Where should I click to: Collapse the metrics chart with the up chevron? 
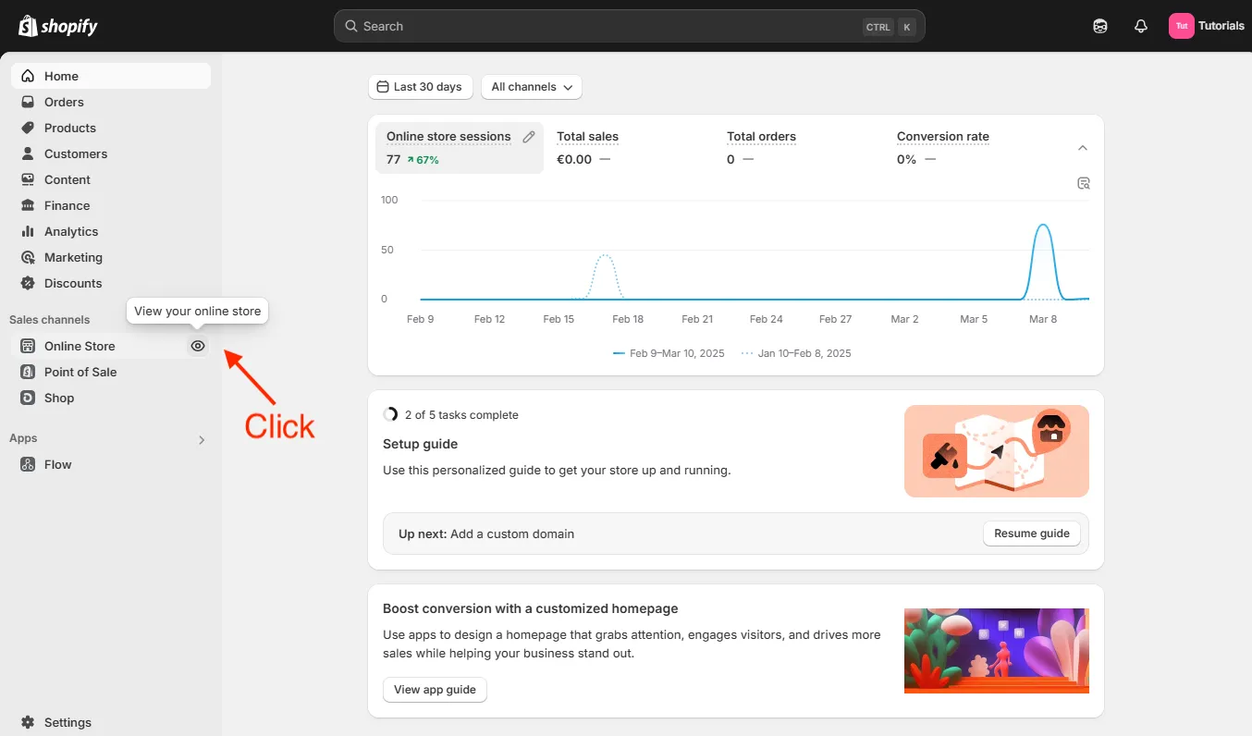1082,147
